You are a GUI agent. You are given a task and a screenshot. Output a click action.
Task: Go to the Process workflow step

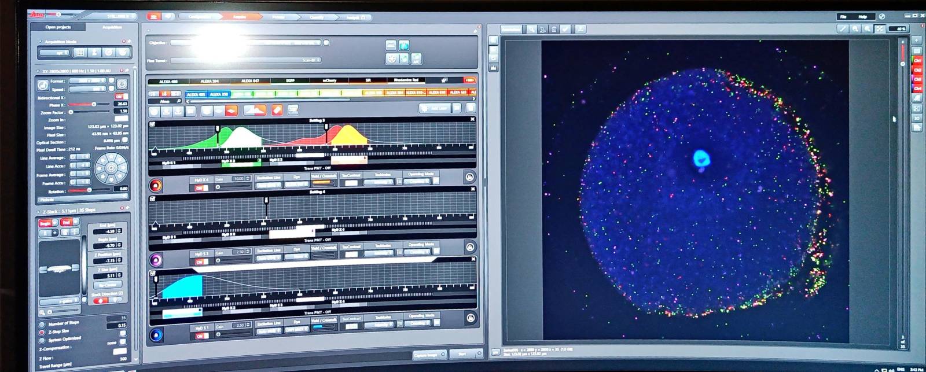tap(278, 17)
